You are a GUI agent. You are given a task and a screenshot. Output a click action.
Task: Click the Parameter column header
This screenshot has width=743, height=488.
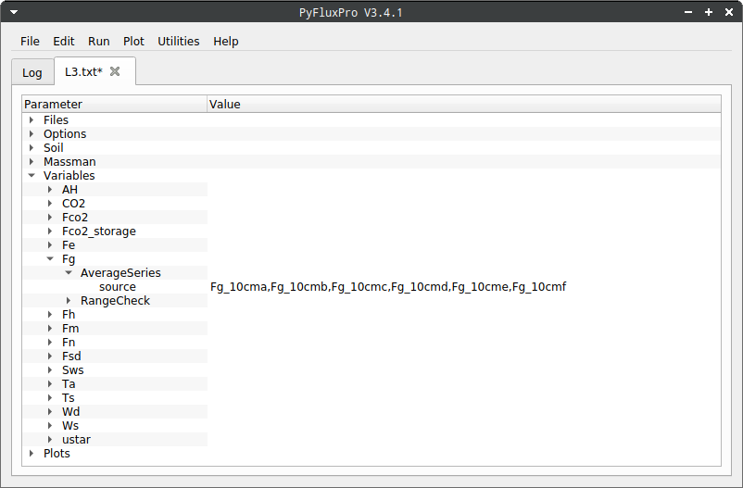coord(115,105)
